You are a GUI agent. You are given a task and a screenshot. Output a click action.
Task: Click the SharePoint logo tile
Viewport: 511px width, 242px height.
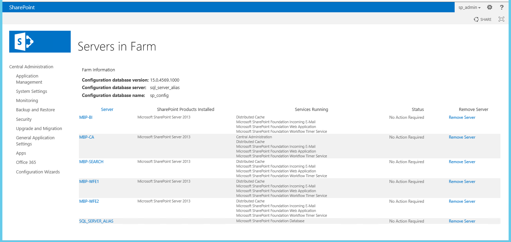point(40,42)
